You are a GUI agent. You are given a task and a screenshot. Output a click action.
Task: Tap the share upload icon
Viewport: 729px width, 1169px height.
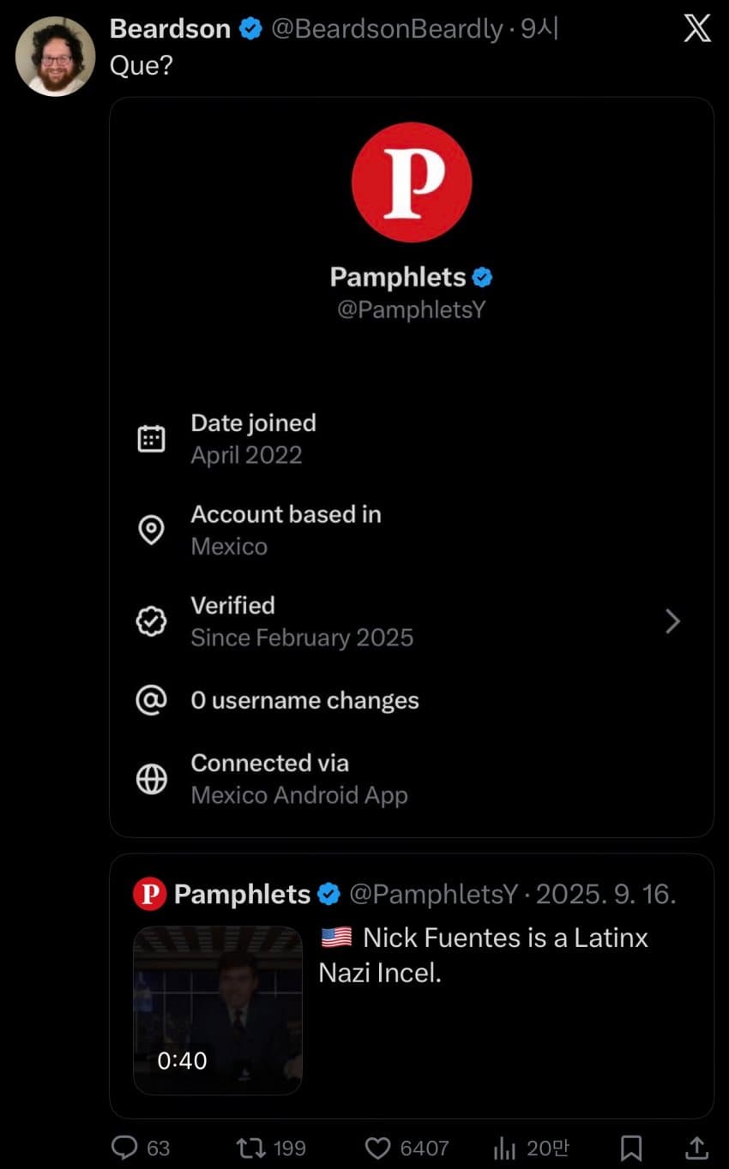(697, 1147)
